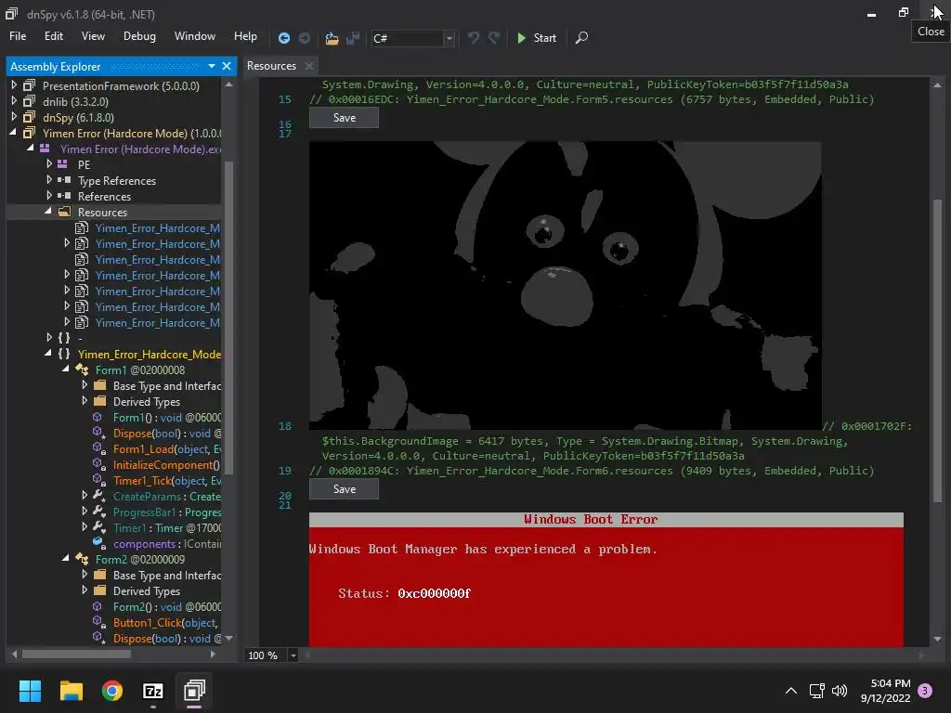Collapse the Resources folder node
Image resolution: width=951 pixels, height=713 pixels.
[48, 212]
